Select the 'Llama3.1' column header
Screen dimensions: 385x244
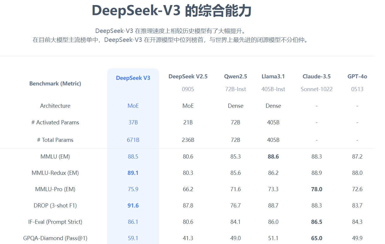(273, 76)
